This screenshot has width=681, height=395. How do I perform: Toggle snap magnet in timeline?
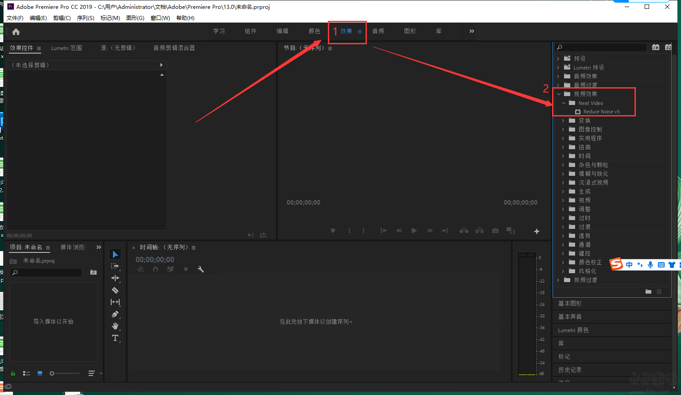pos(156,269)
